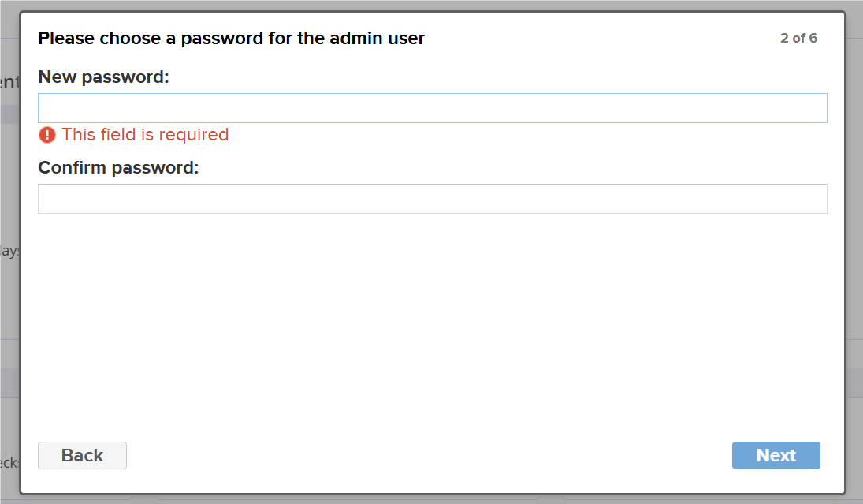Click the "This field is required" error text

145,135
